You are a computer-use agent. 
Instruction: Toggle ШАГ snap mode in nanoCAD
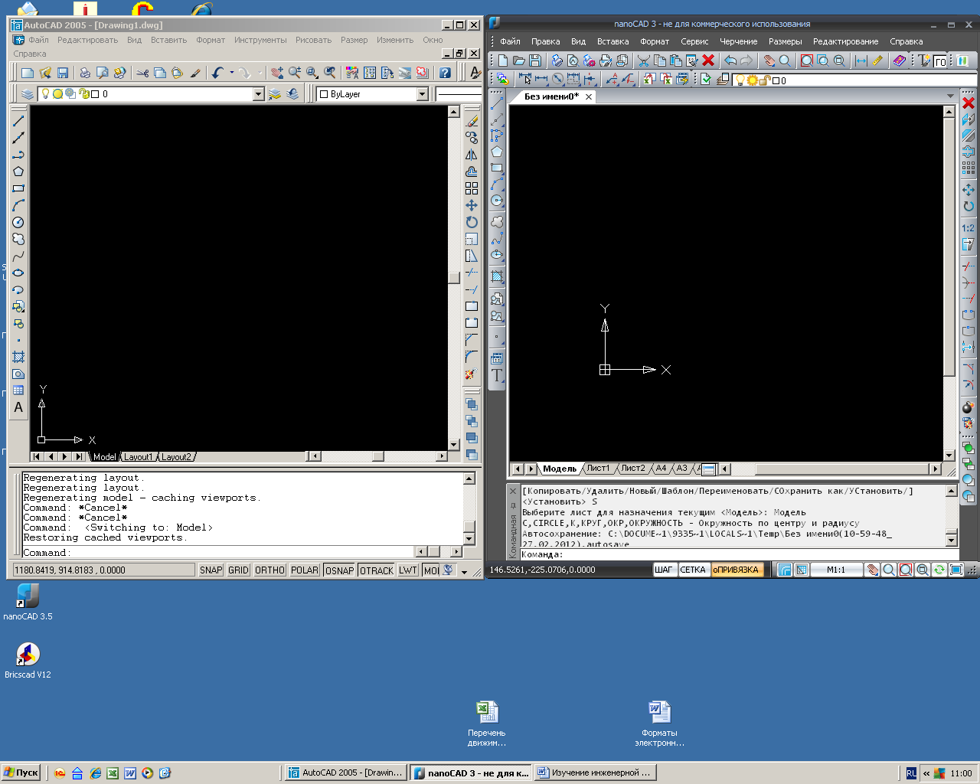point(664,570)
